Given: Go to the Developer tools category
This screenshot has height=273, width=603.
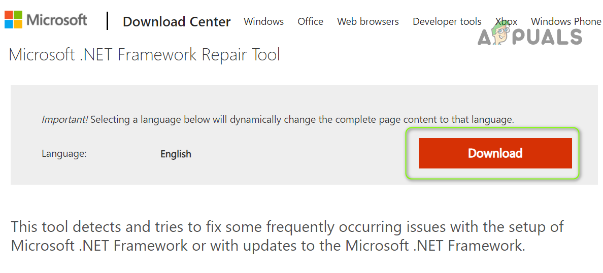Looking at the screenshot, I should coord(447,21).
